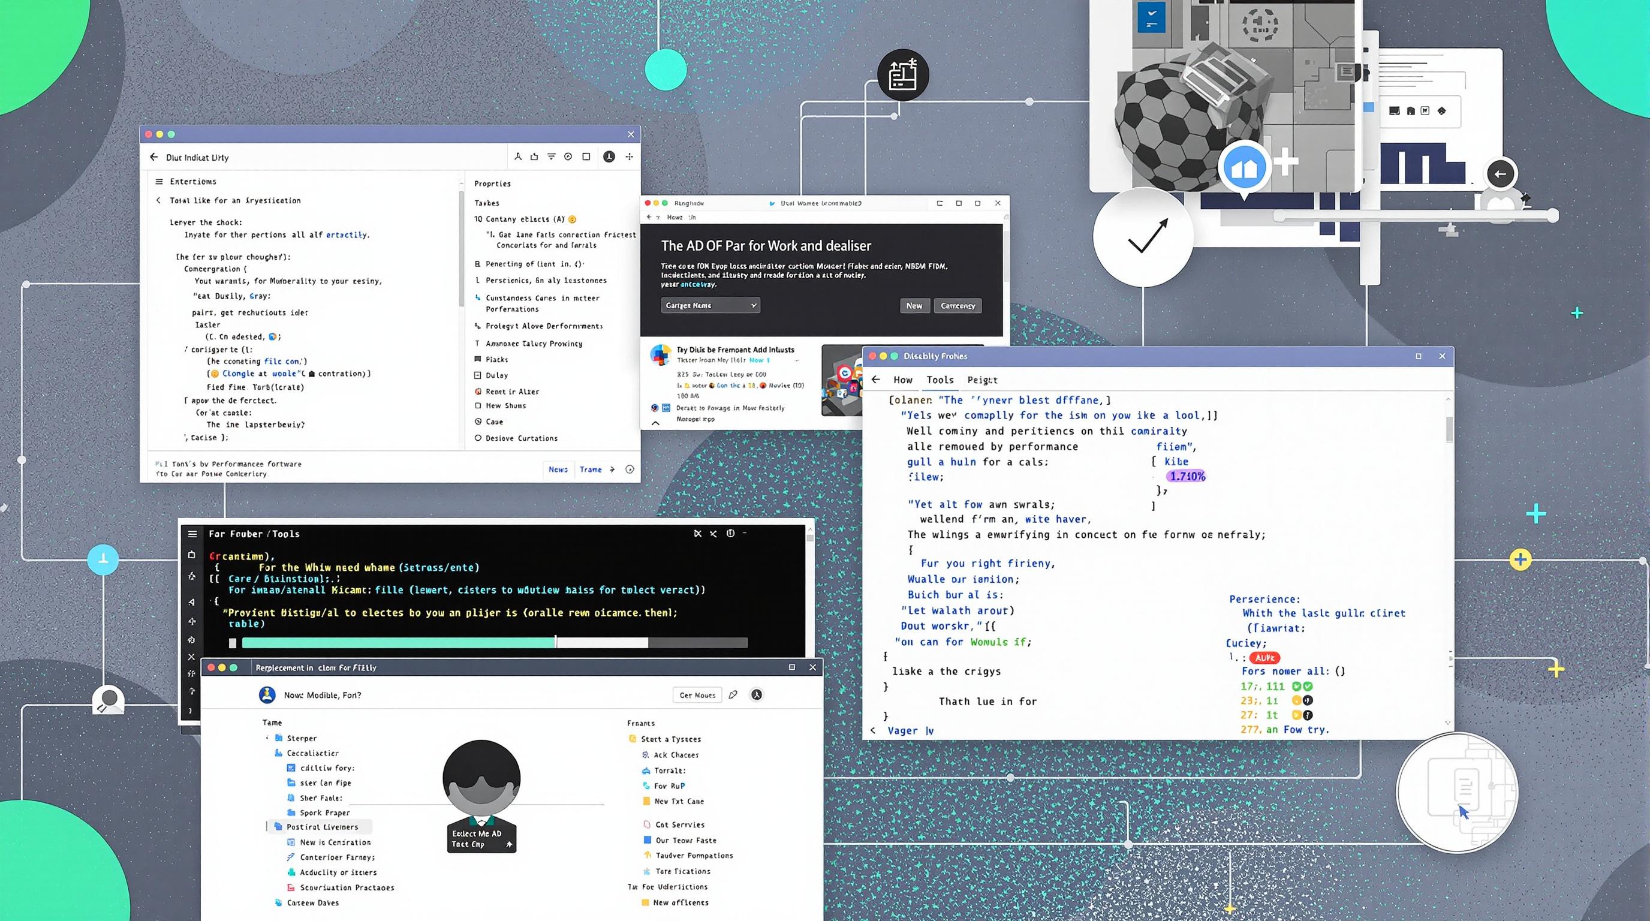Click the large white checkmark circle
Viewport: 1650px width, 921px height.
coord(1143,237)
